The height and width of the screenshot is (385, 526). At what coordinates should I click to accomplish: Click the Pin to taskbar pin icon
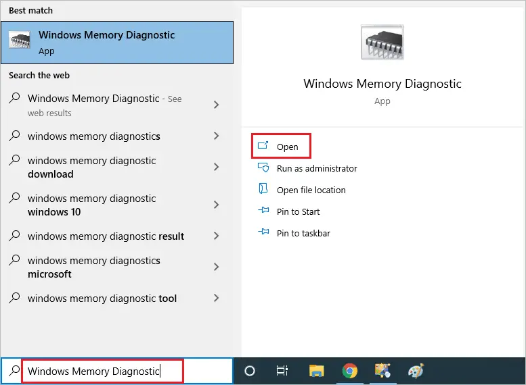tap(263, 231)
